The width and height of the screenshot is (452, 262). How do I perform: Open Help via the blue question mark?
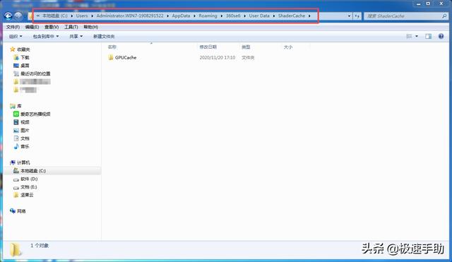tap(441, 36)
